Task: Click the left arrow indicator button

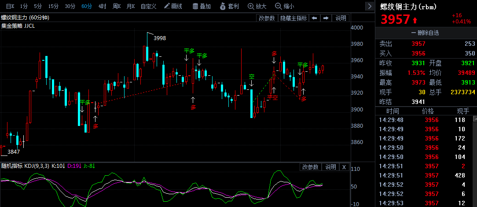Action: tap(314, 18)
